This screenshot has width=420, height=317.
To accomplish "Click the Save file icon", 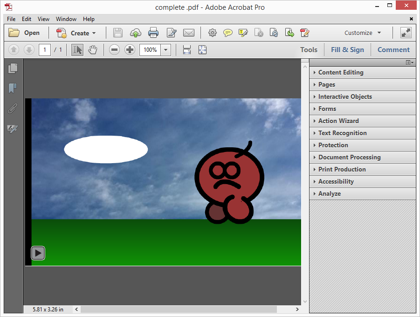I will coord(117,33).
